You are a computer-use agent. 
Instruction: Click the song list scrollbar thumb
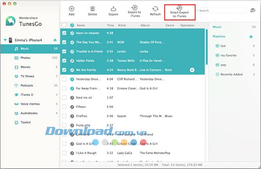[x=207, y=47]
